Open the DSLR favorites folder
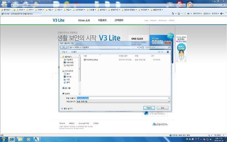 pos(20,10)
